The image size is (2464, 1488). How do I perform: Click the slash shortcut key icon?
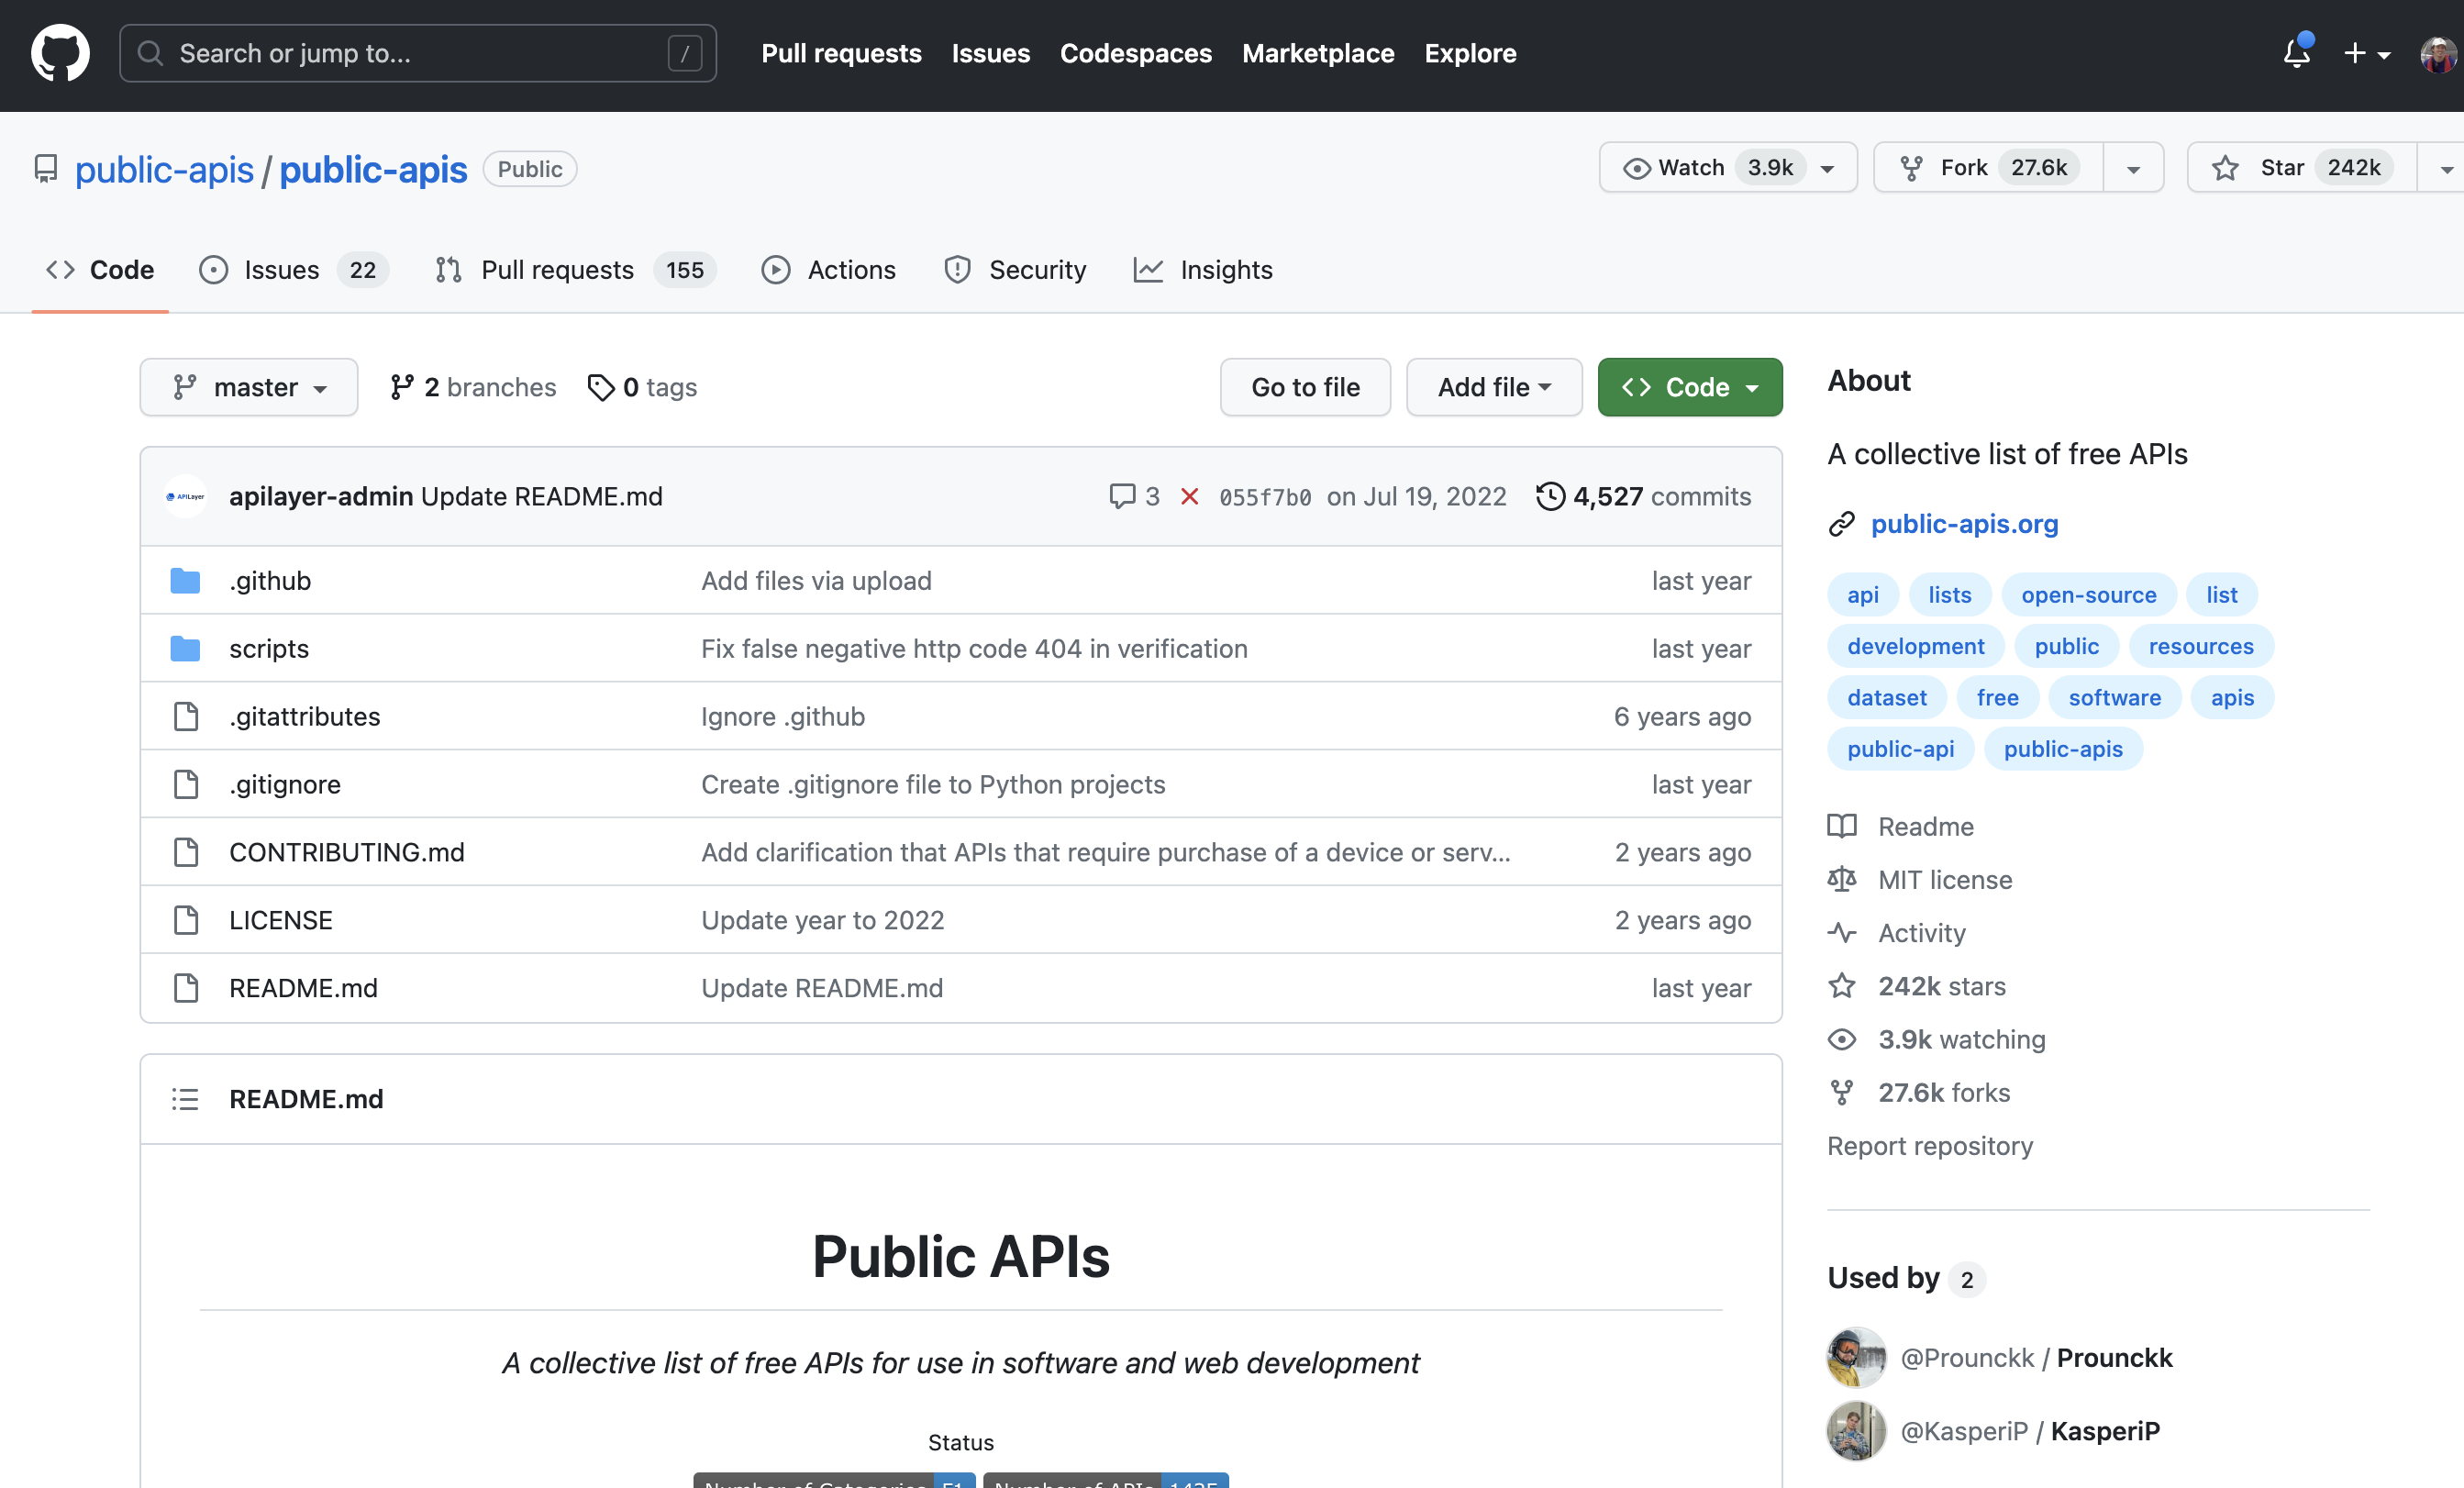pos(685,53)
